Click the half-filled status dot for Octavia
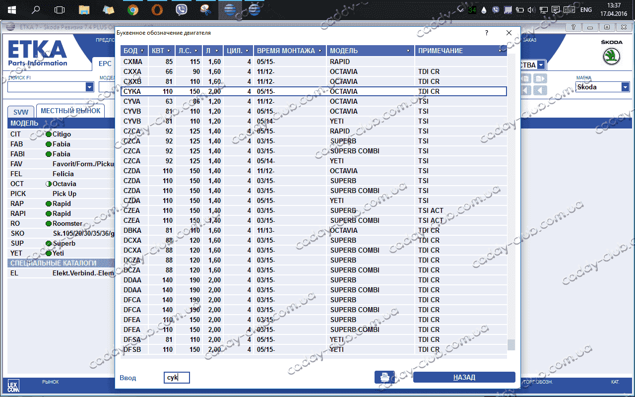 click(49, 184)
